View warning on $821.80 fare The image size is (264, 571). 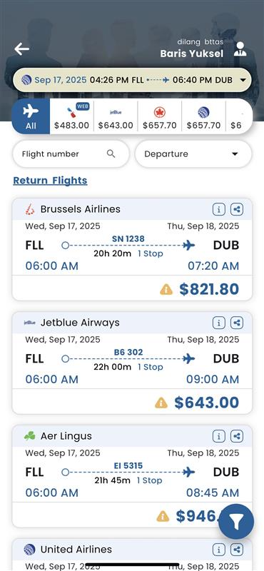(166, 290)
